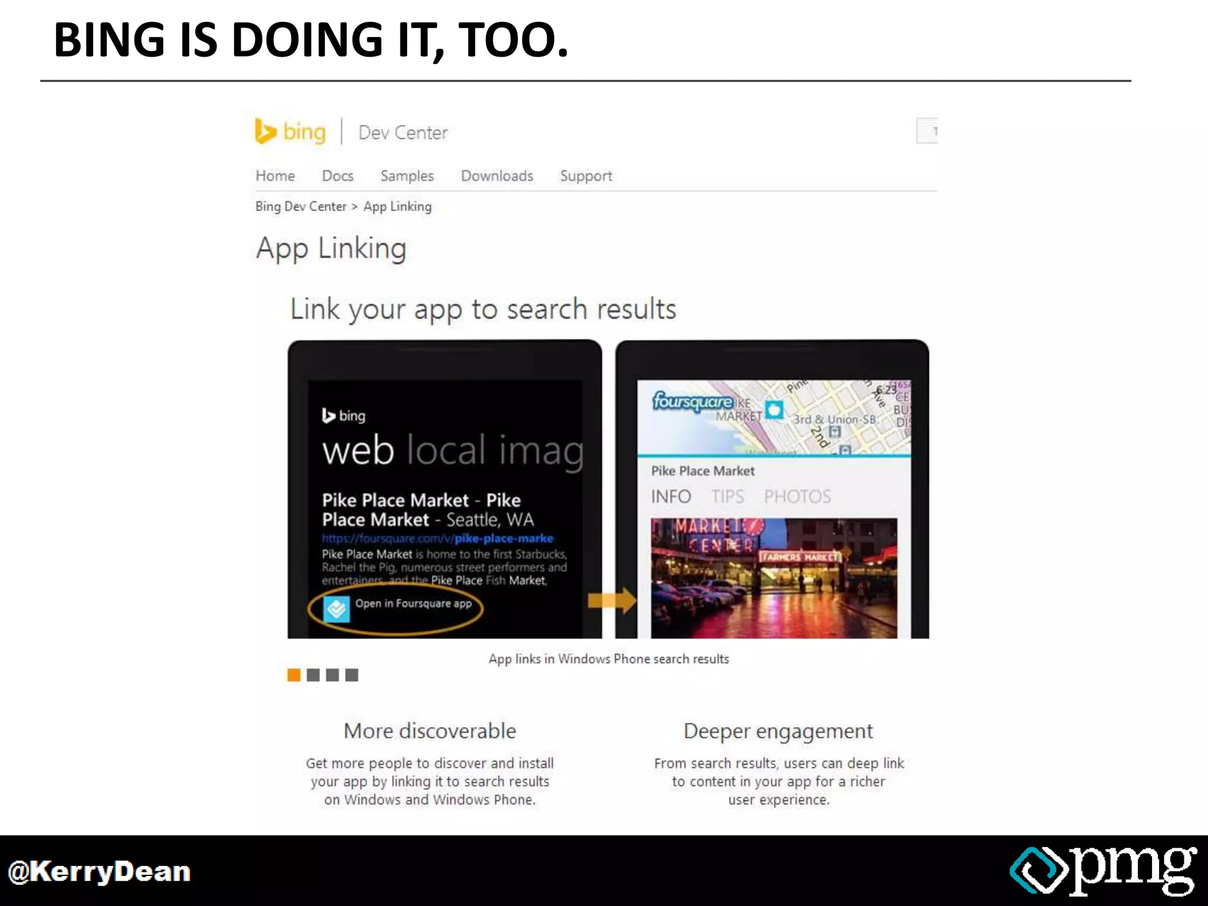
Task: Click the Dev Center header text
Action: pyautogui.click(x=403, y=133)
